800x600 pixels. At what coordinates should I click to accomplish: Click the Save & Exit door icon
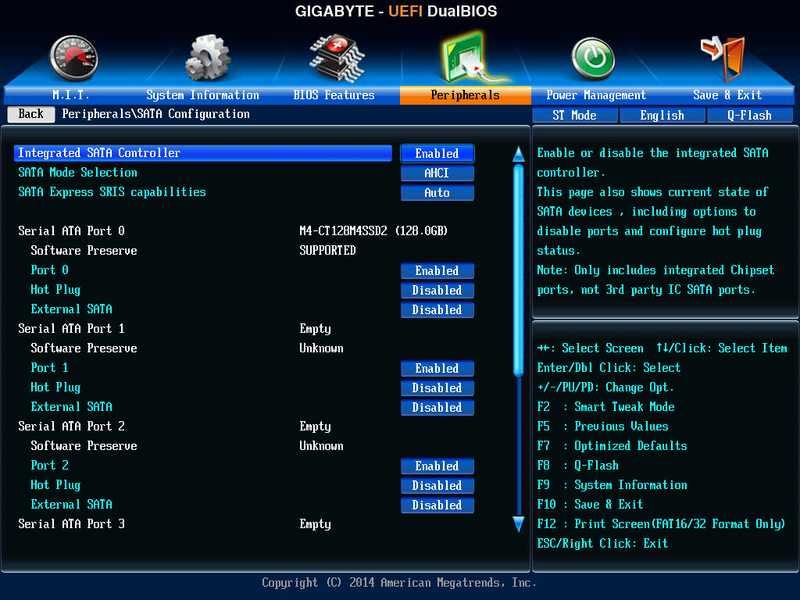click(x=723, y=58)
